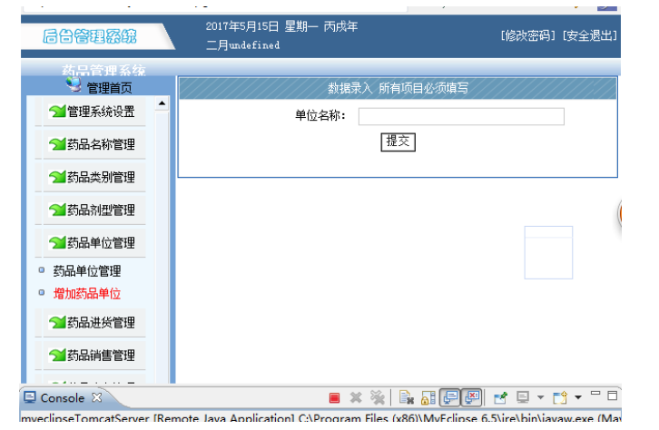This screenshot has width=659, height=430.
Task: Click the 修改密码 link
Action: [x=528, y=35]
